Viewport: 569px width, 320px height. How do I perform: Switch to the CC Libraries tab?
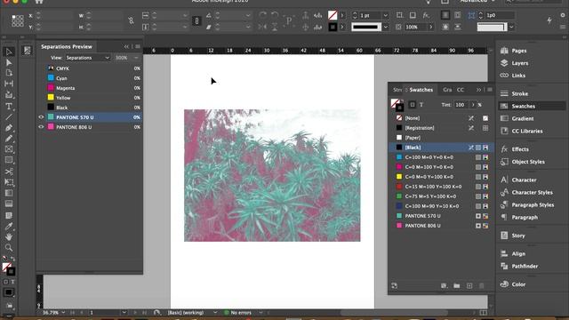pos(461,90)
